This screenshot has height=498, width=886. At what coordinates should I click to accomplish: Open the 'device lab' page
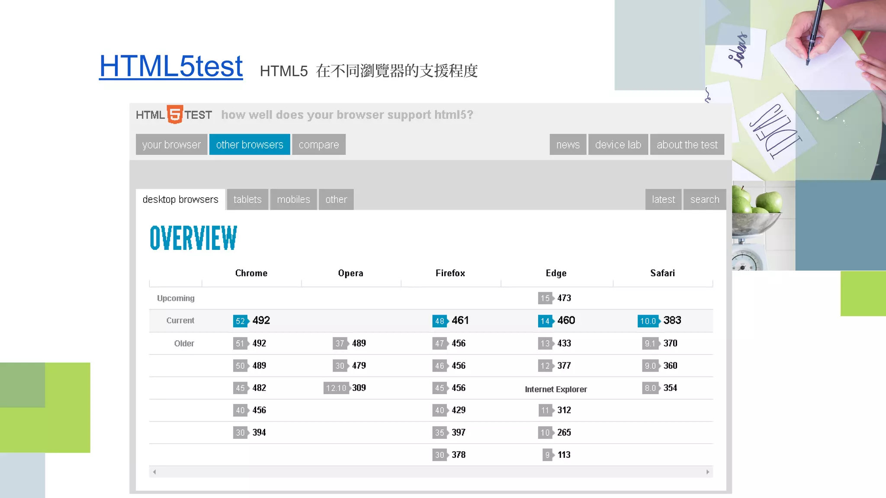(x=618, y=144)
